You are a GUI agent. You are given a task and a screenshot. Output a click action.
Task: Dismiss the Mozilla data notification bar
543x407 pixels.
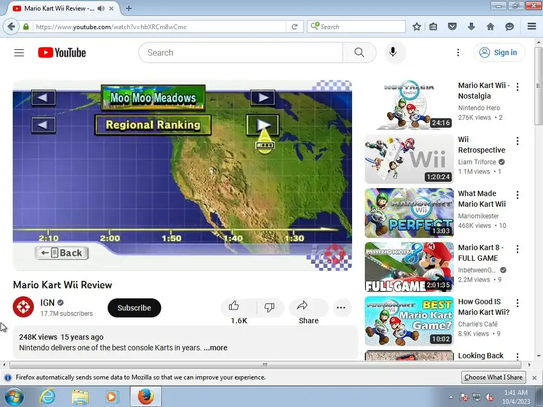[x=535, y=377]
